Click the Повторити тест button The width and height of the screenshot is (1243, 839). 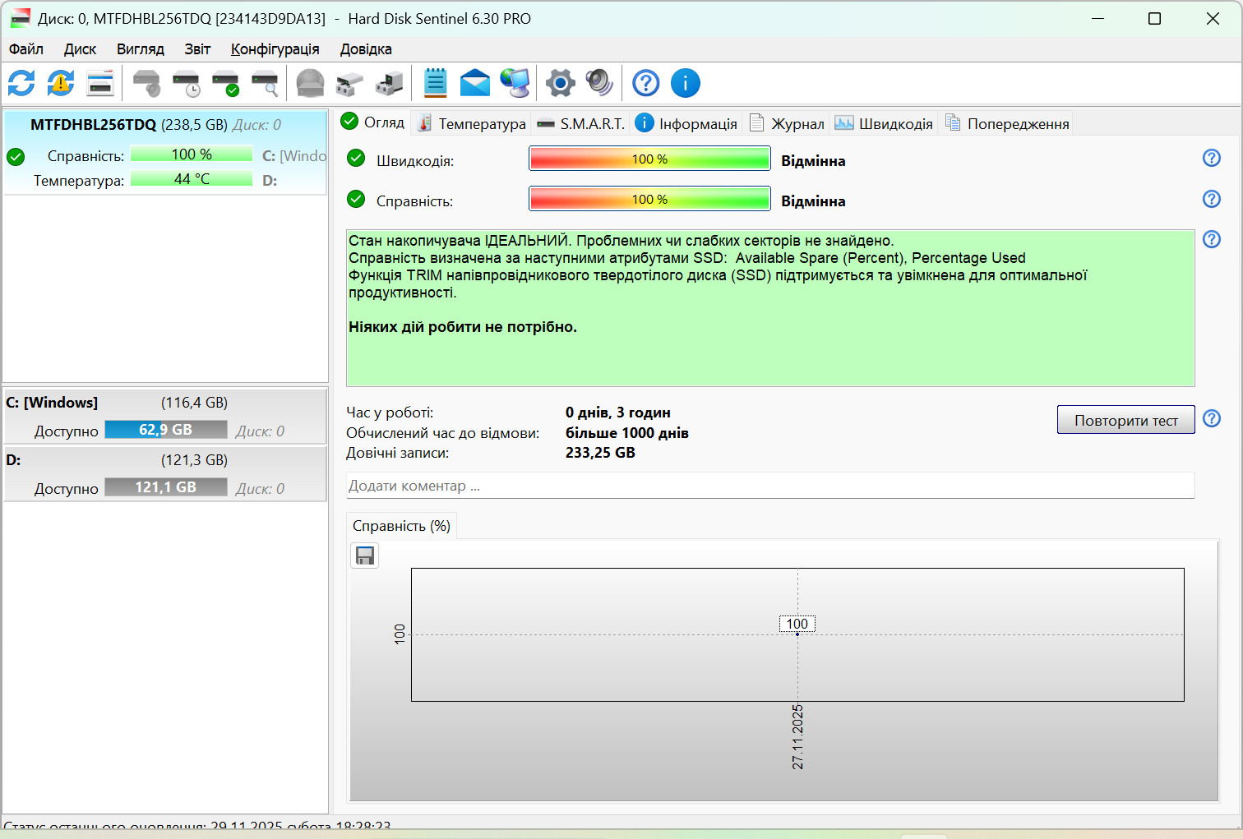coord(1126,420)
